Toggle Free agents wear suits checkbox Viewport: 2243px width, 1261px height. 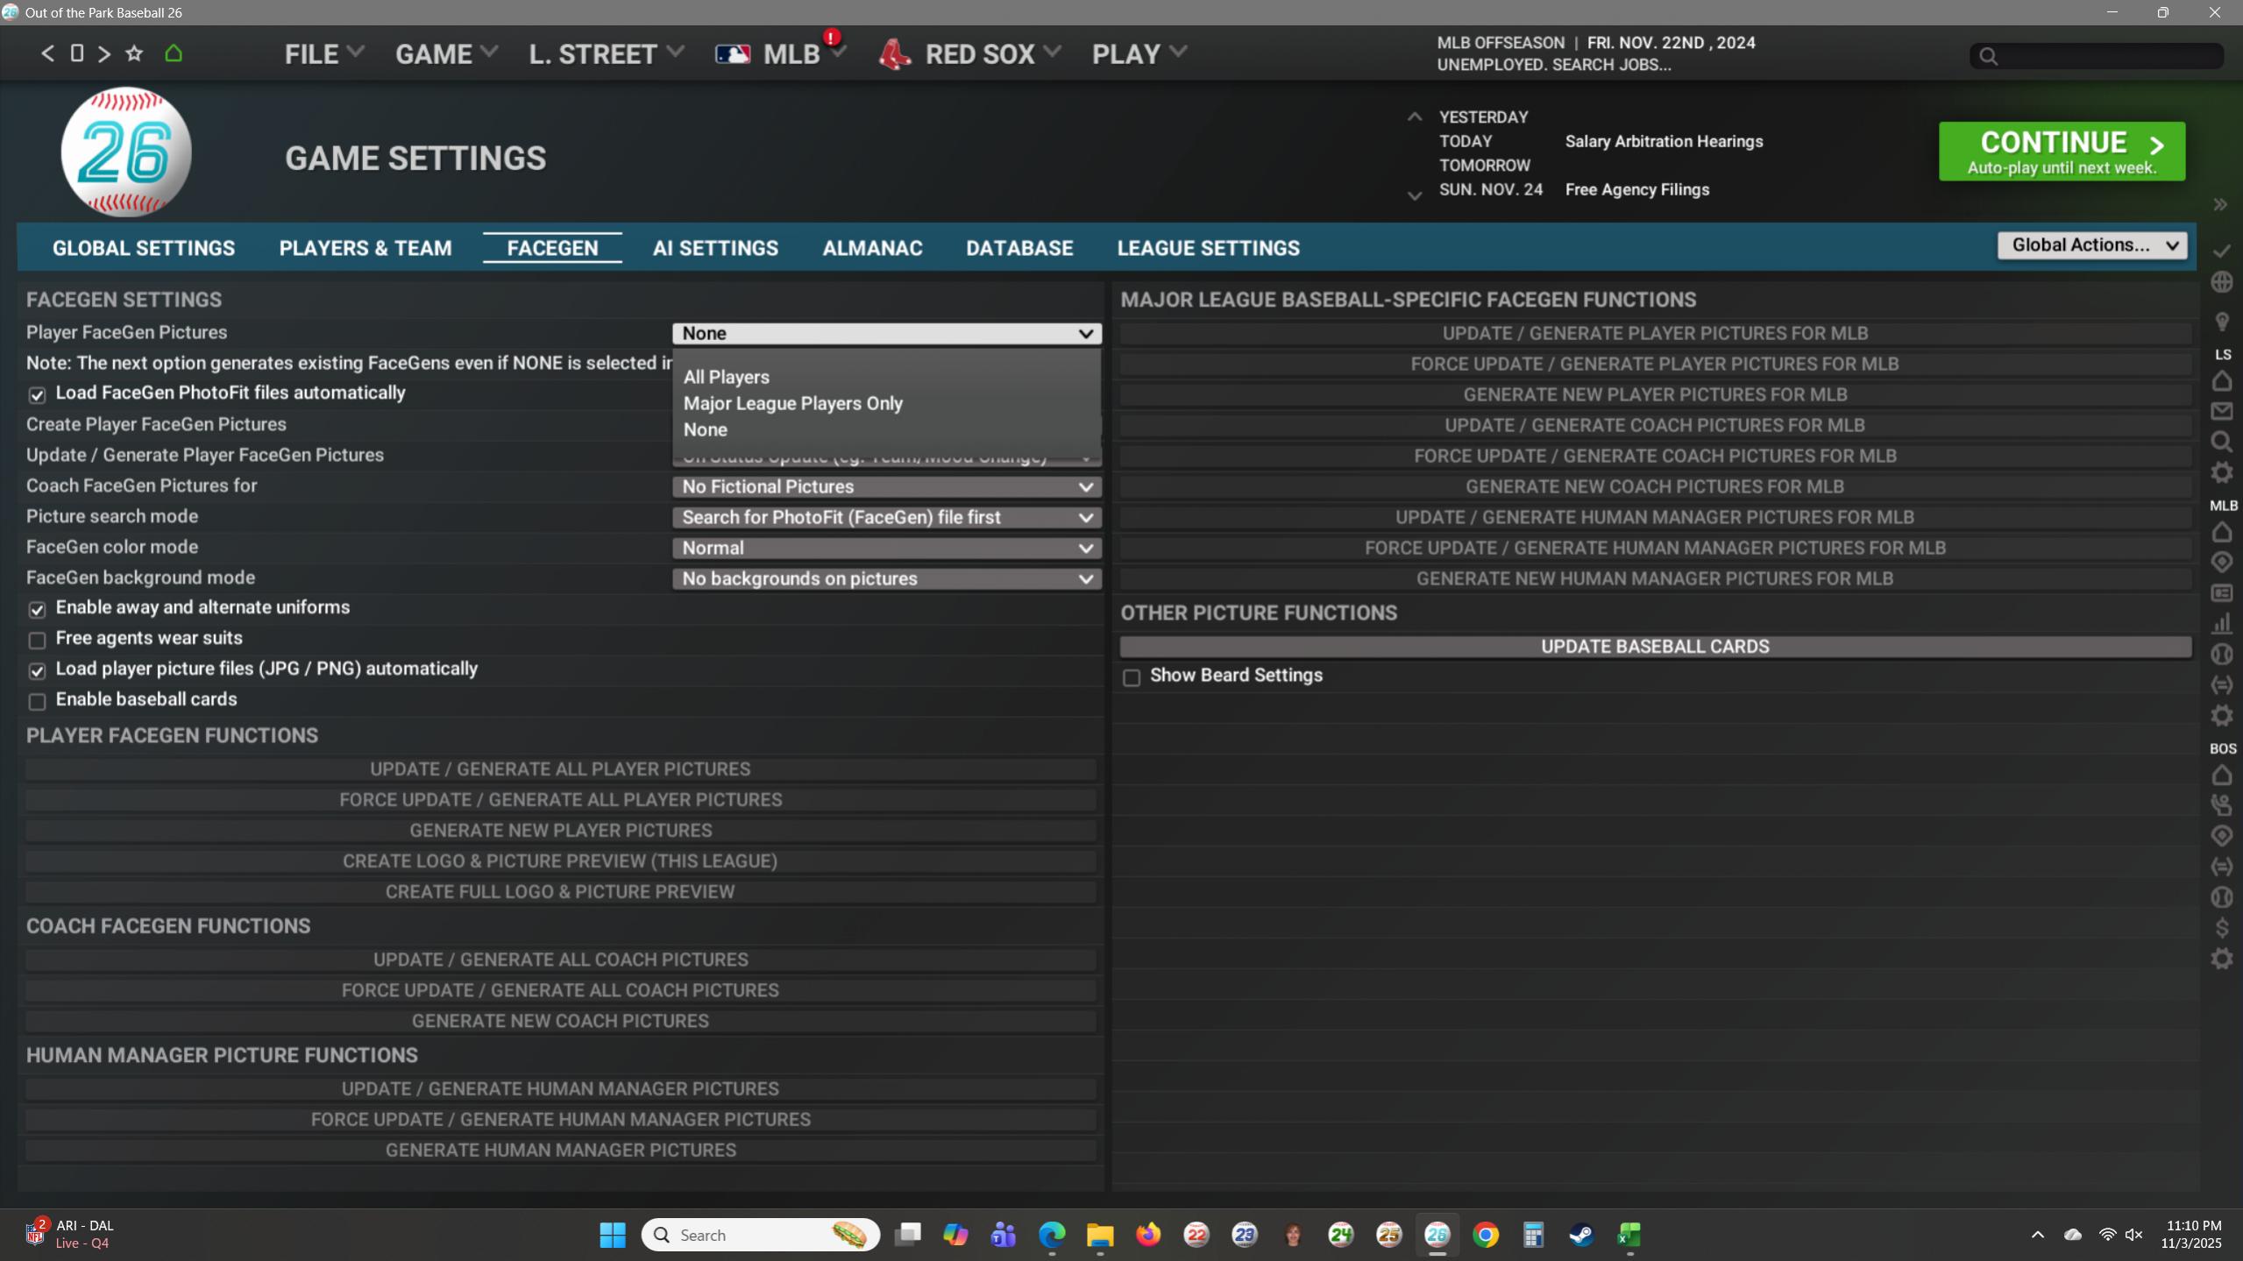37,640
